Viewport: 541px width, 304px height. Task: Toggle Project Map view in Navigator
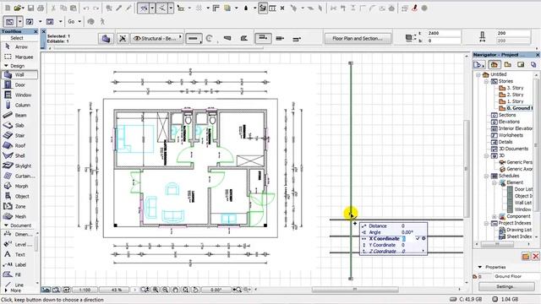[x=494, y=64]
